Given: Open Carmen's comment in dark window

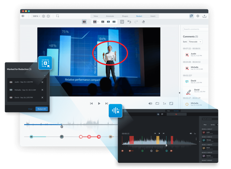Looking at the screenshot, I should point(210,156).
